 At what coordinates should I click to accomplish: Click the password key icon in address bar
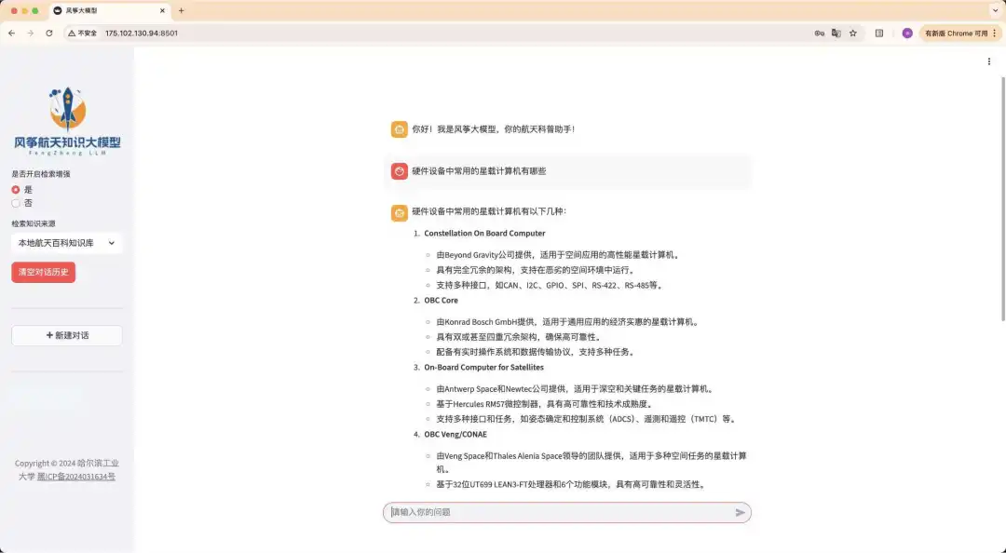pos(820,33)
